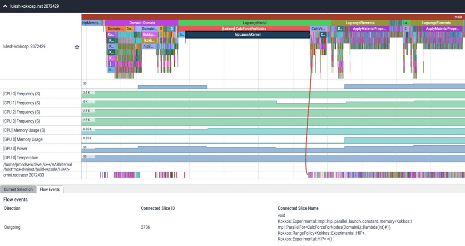Select the [CPU 0] Frequency (S) track label
The image size is (465, 246).
pyautogui.click(x=21, y=93)
